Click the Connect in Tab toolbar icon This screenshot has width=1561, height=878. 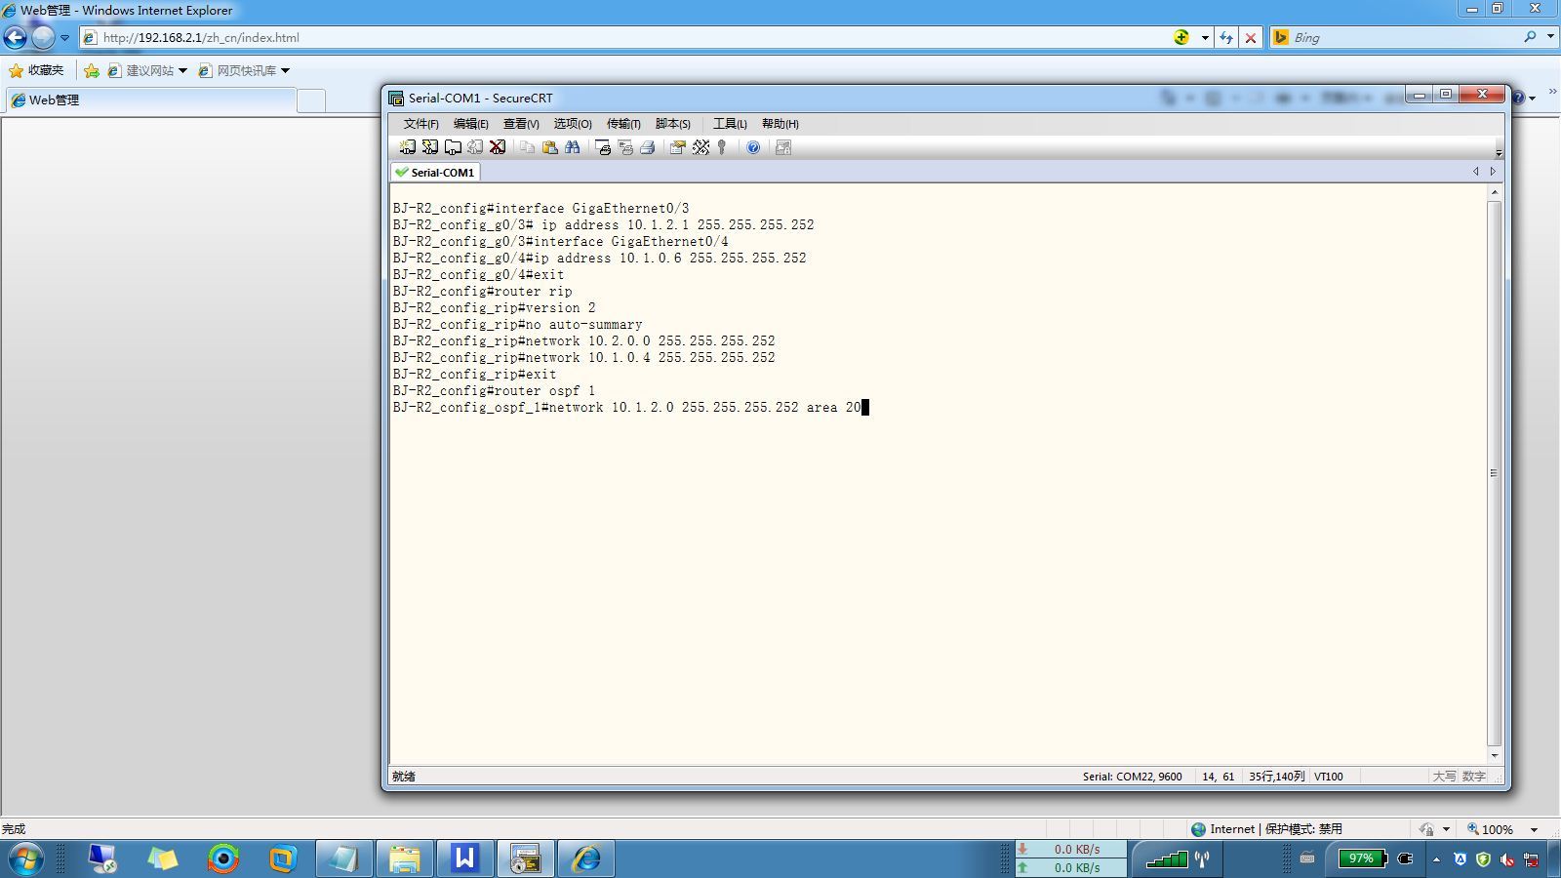pos(453,147)
